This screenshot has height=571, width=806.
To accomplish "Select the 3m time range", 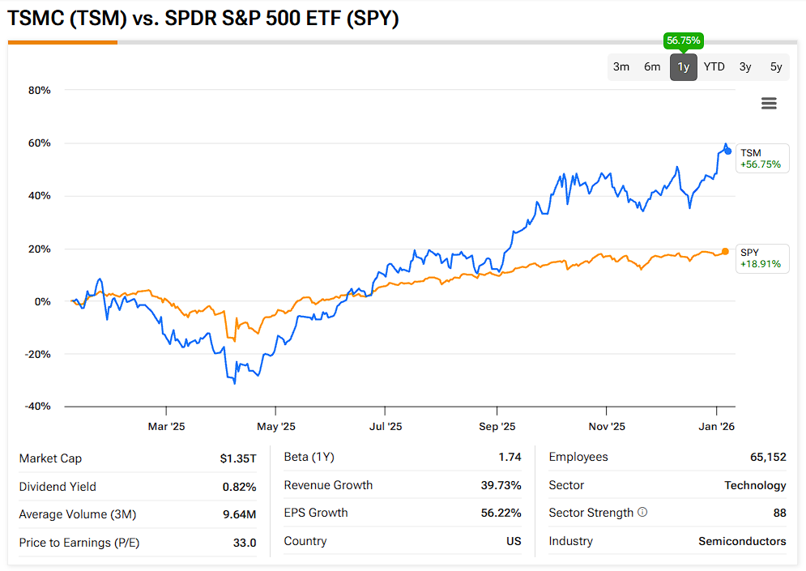I will [621, 66].
